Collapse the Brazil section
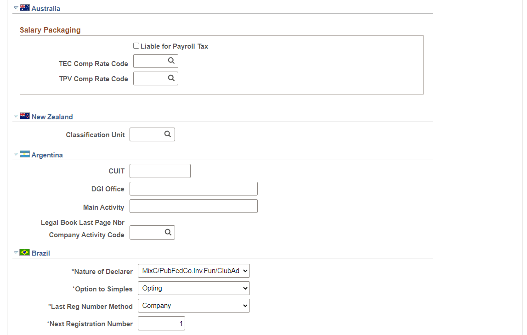This screenshot has height=335, width=527. coord(16,252)
